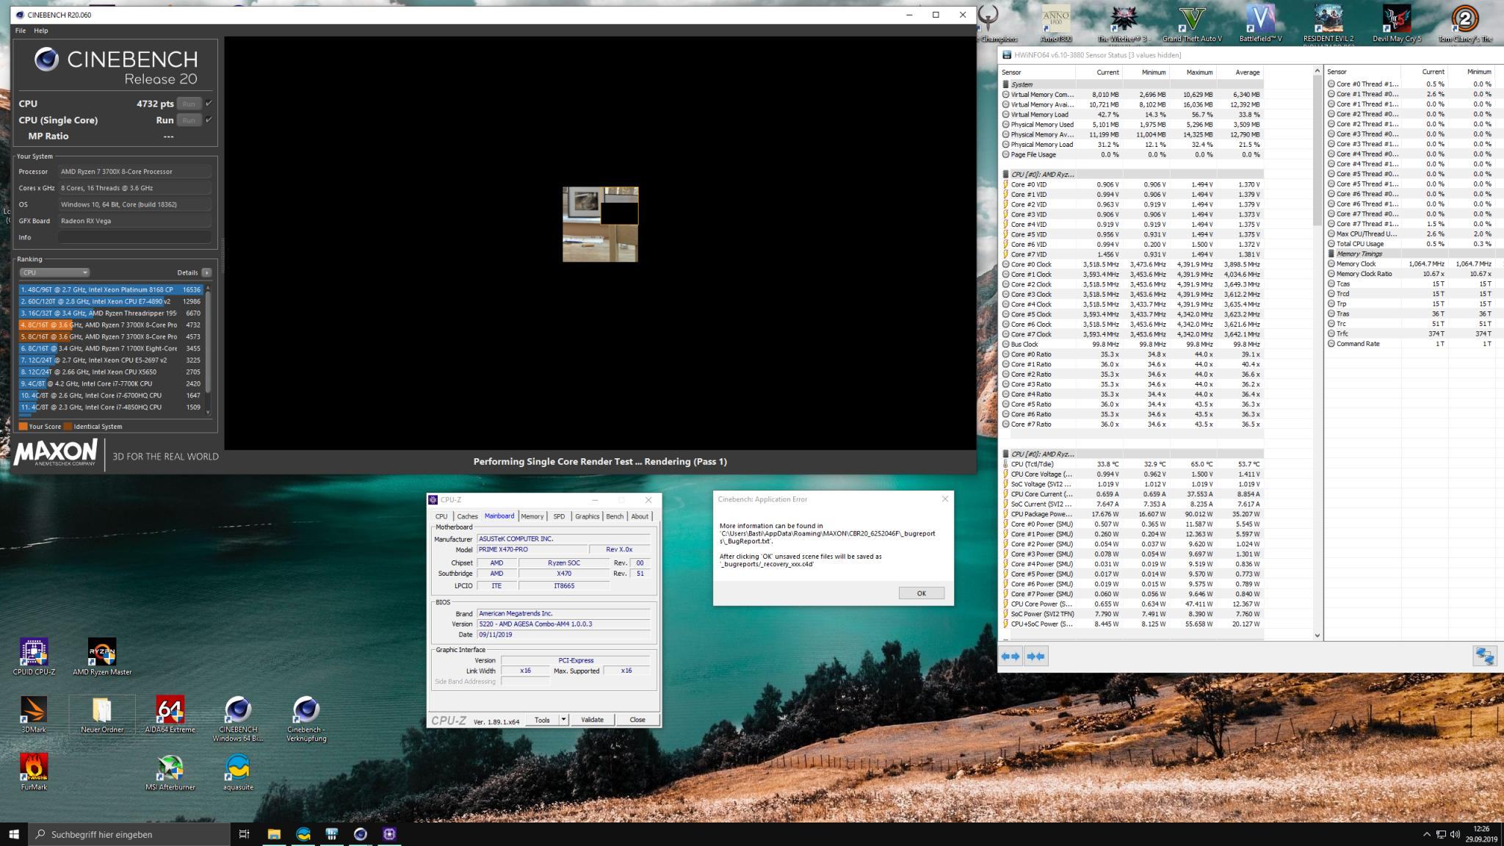Open the CPU ranking dropdown in Cinebench
Viewport: 1504px width, 846px height.
click(54, 272)
